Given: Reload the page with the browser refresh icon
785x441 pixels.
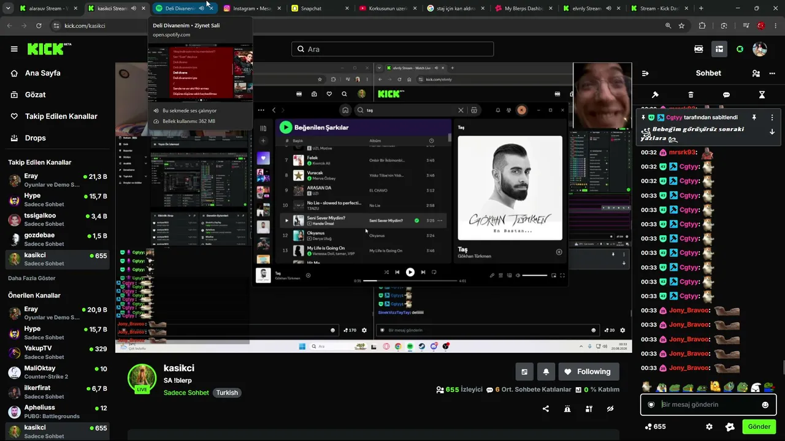Looking at the screenshot, I should click(39, 26).
